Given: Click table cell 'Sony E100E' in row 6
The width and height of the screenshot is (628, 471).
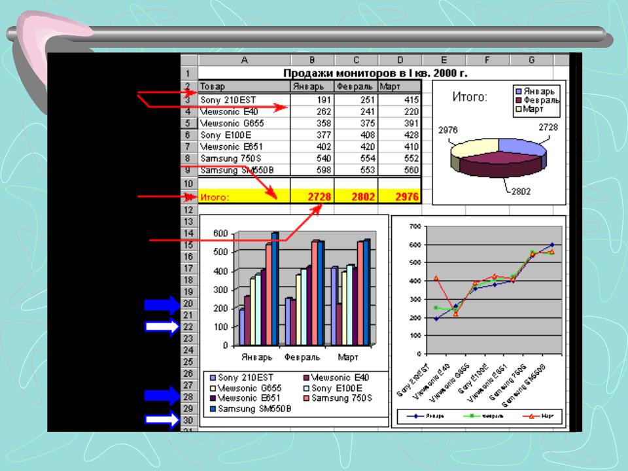Looking at the screenshot, I should [244, 135].
